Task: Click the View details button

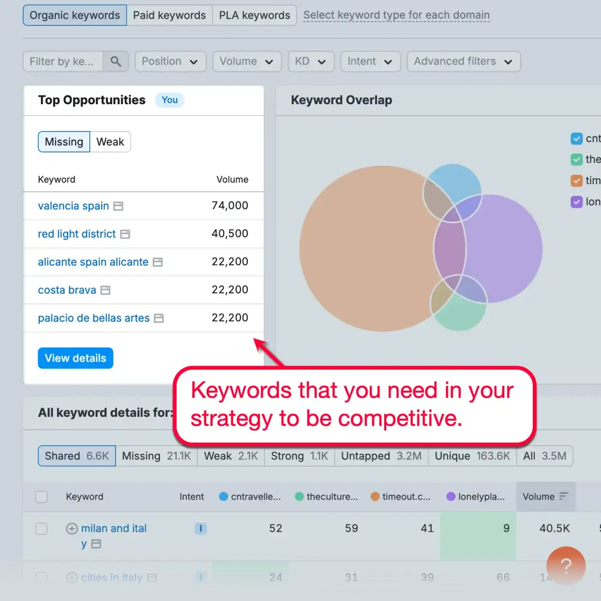Action: point(75,358)
